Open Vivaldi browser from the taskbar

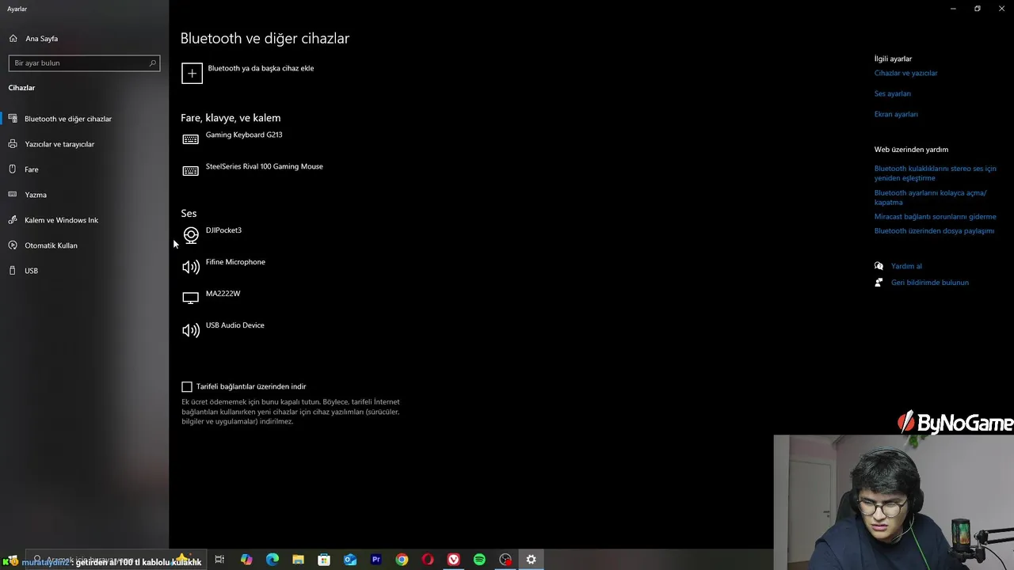point(453,560)
